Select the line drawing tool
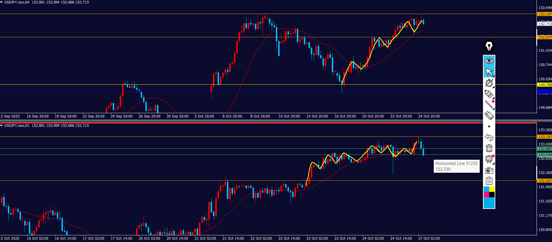The height and width of the screenshot is (242, 552). coord(489,105)
